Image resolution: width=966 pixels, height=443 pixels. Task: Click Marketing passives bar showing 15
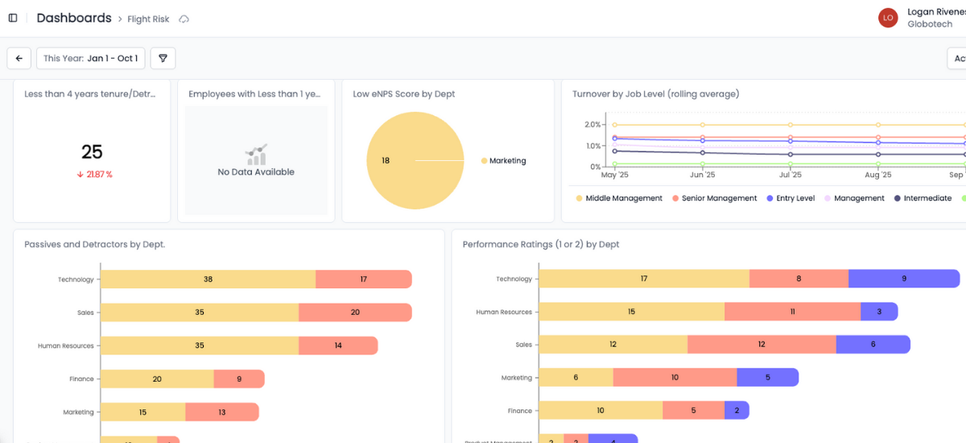[142, 412]
